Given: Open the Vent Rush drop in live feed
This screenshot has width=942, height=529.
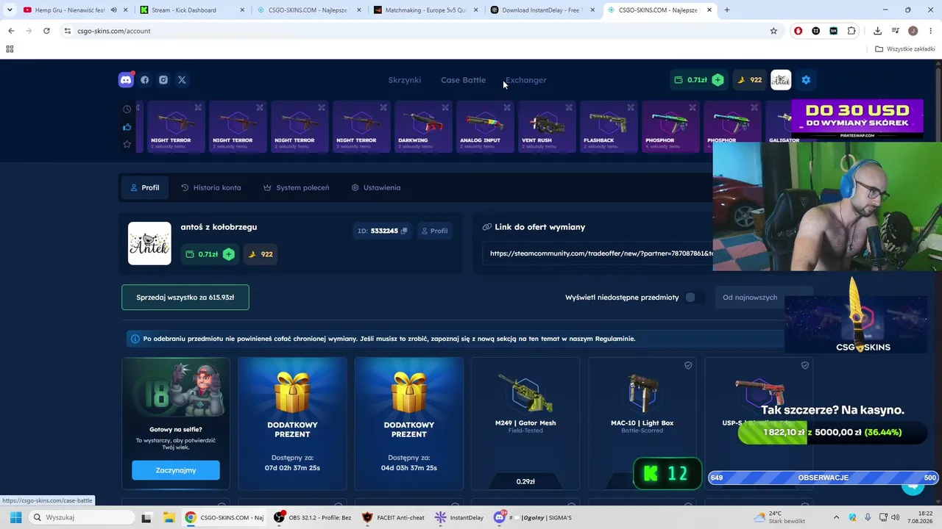Looking at the screenshot, I should (547, 126).
